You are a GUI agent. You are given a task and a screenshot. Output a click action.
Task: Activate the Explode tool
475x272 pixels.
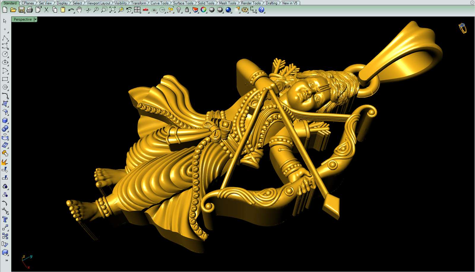[x=5, y=162]
